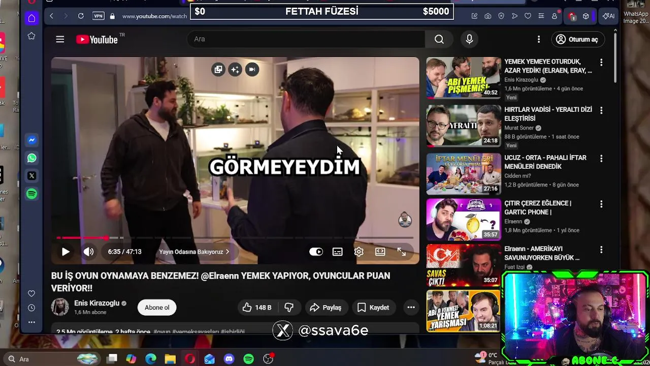This screenshot has width=650, height=366.
Task: Share the video via Paylaş
Action: click(326, 308)
